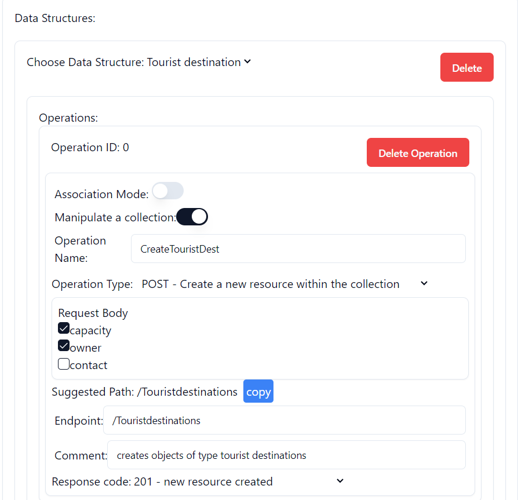Click the Operation ID: 0 label
Image resolution: width=518 pixels, height=500 pixels.
[90, 148]
